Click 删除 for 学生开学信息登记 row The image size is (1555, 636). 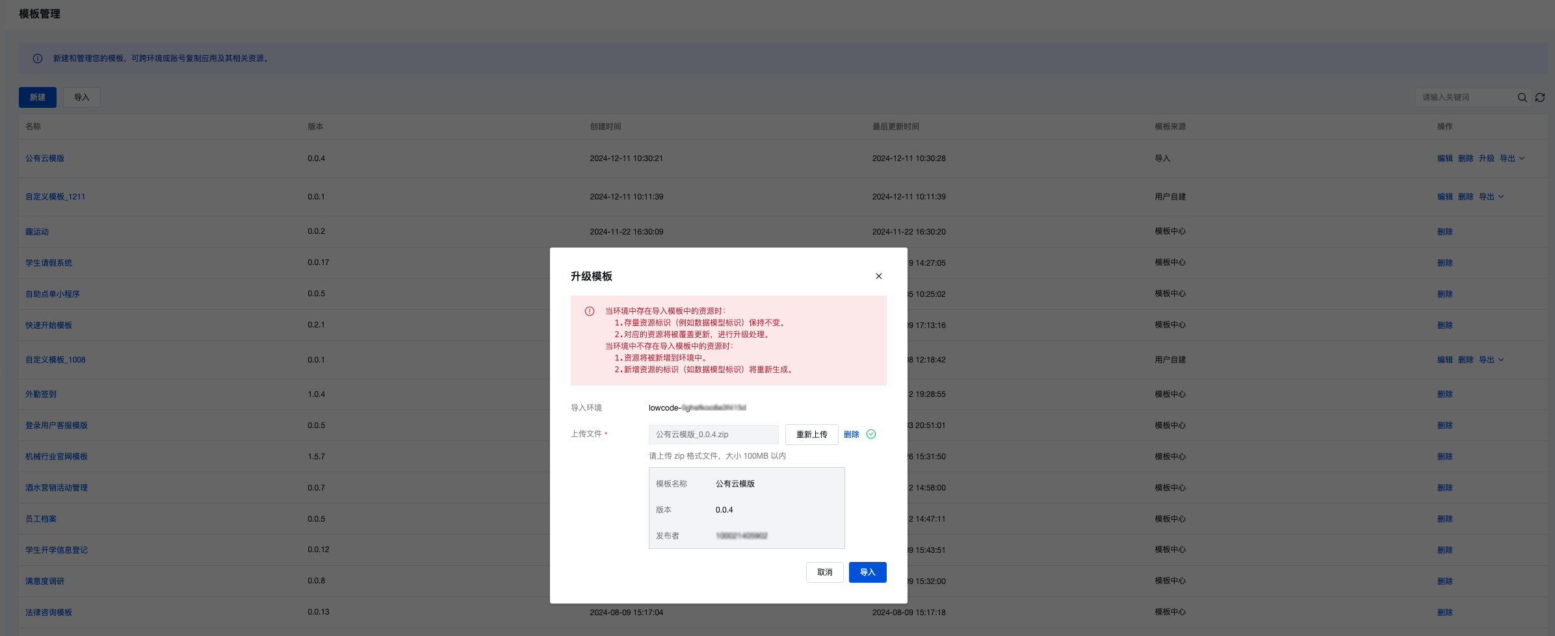coord(1444,550)
